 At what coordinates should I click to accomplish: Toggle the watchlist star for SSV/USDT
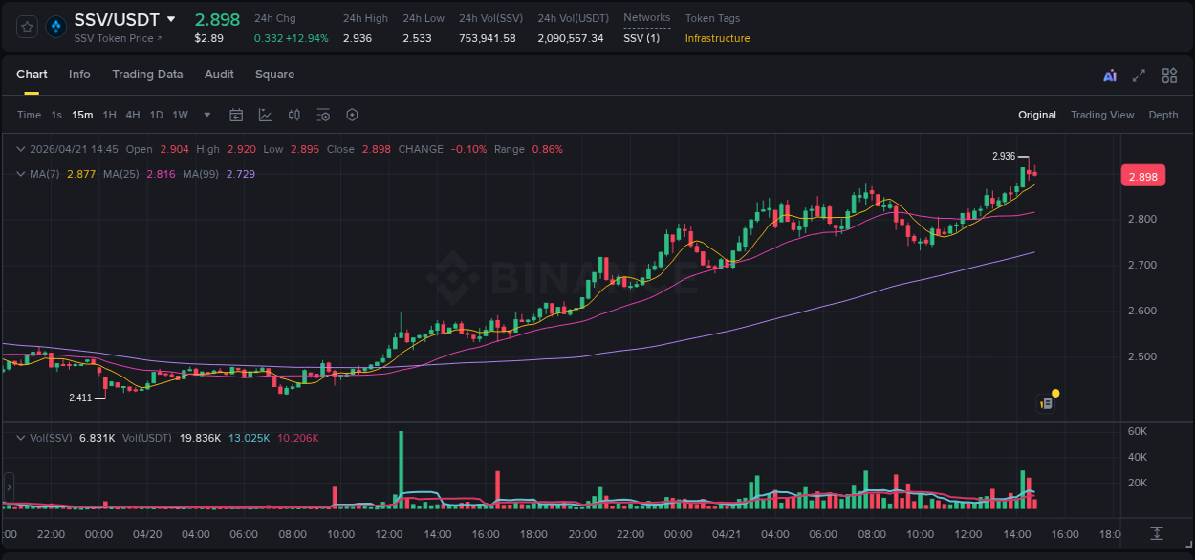pyautogui.click(x=26, y=26)
